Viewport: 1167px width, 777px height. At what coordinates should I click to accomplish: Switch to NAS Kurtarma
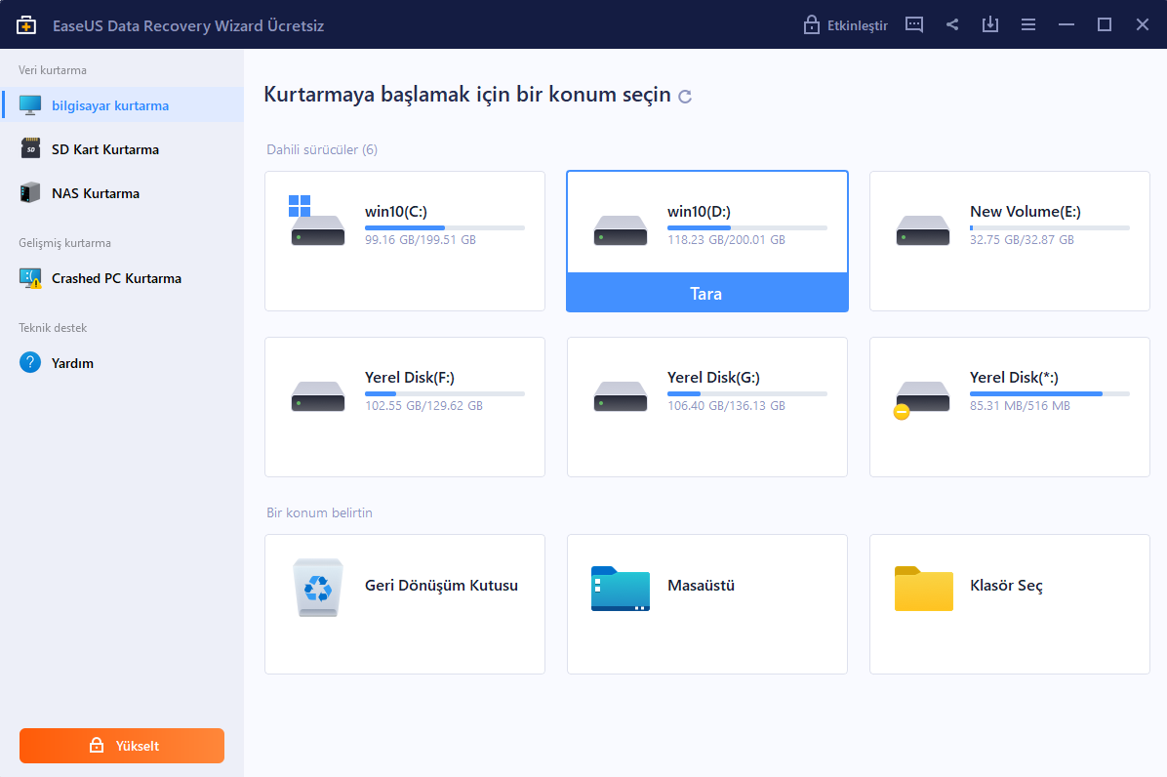point(95,193)
